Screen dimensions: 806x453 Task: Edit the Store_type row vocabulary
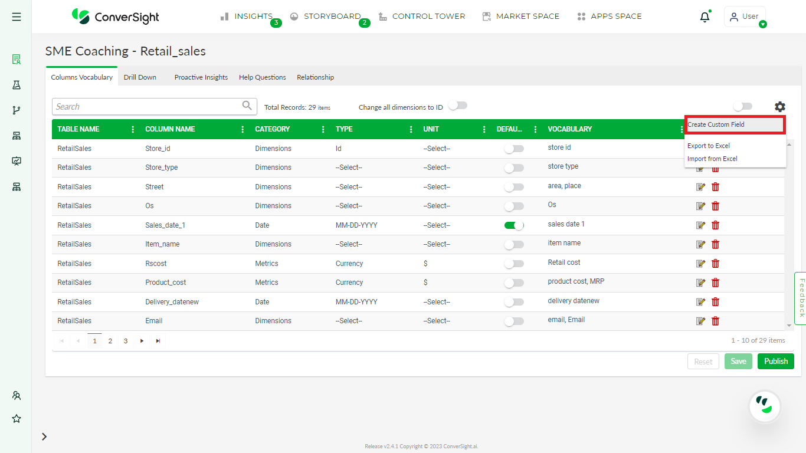[x=700, y=168]
